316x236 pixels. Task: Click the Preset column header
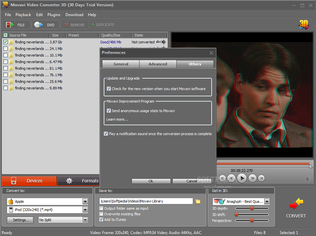(82, 35)
